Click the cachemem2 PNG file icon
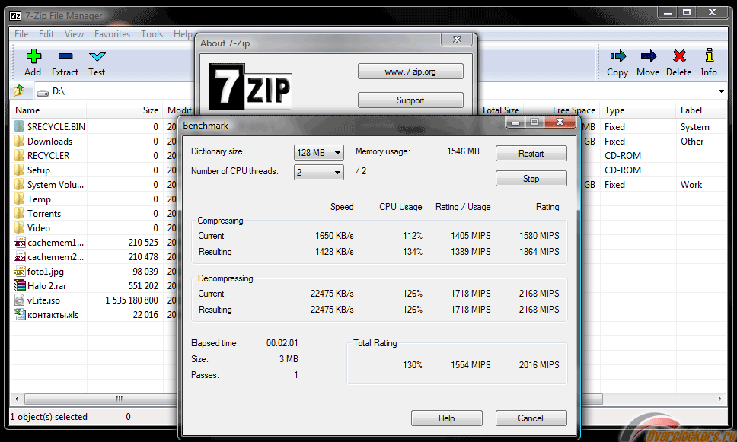Screen dimensions: 737x442 pos(19,257)
